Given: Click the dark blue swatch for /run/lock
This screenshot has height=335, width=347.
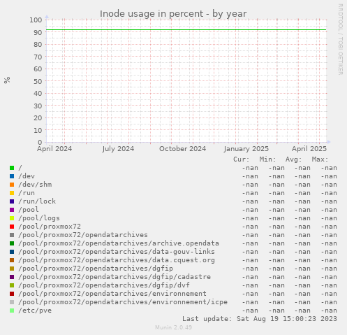Looking at the screenshot, I should point(12,201).
